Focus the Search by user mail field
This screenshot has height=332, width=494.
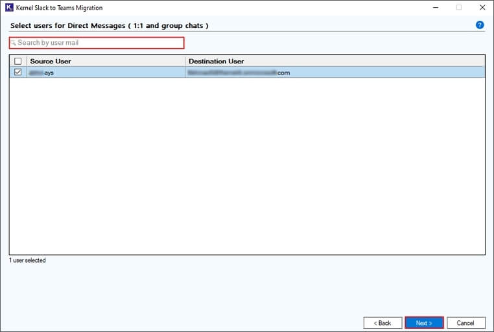coord(97,43)
